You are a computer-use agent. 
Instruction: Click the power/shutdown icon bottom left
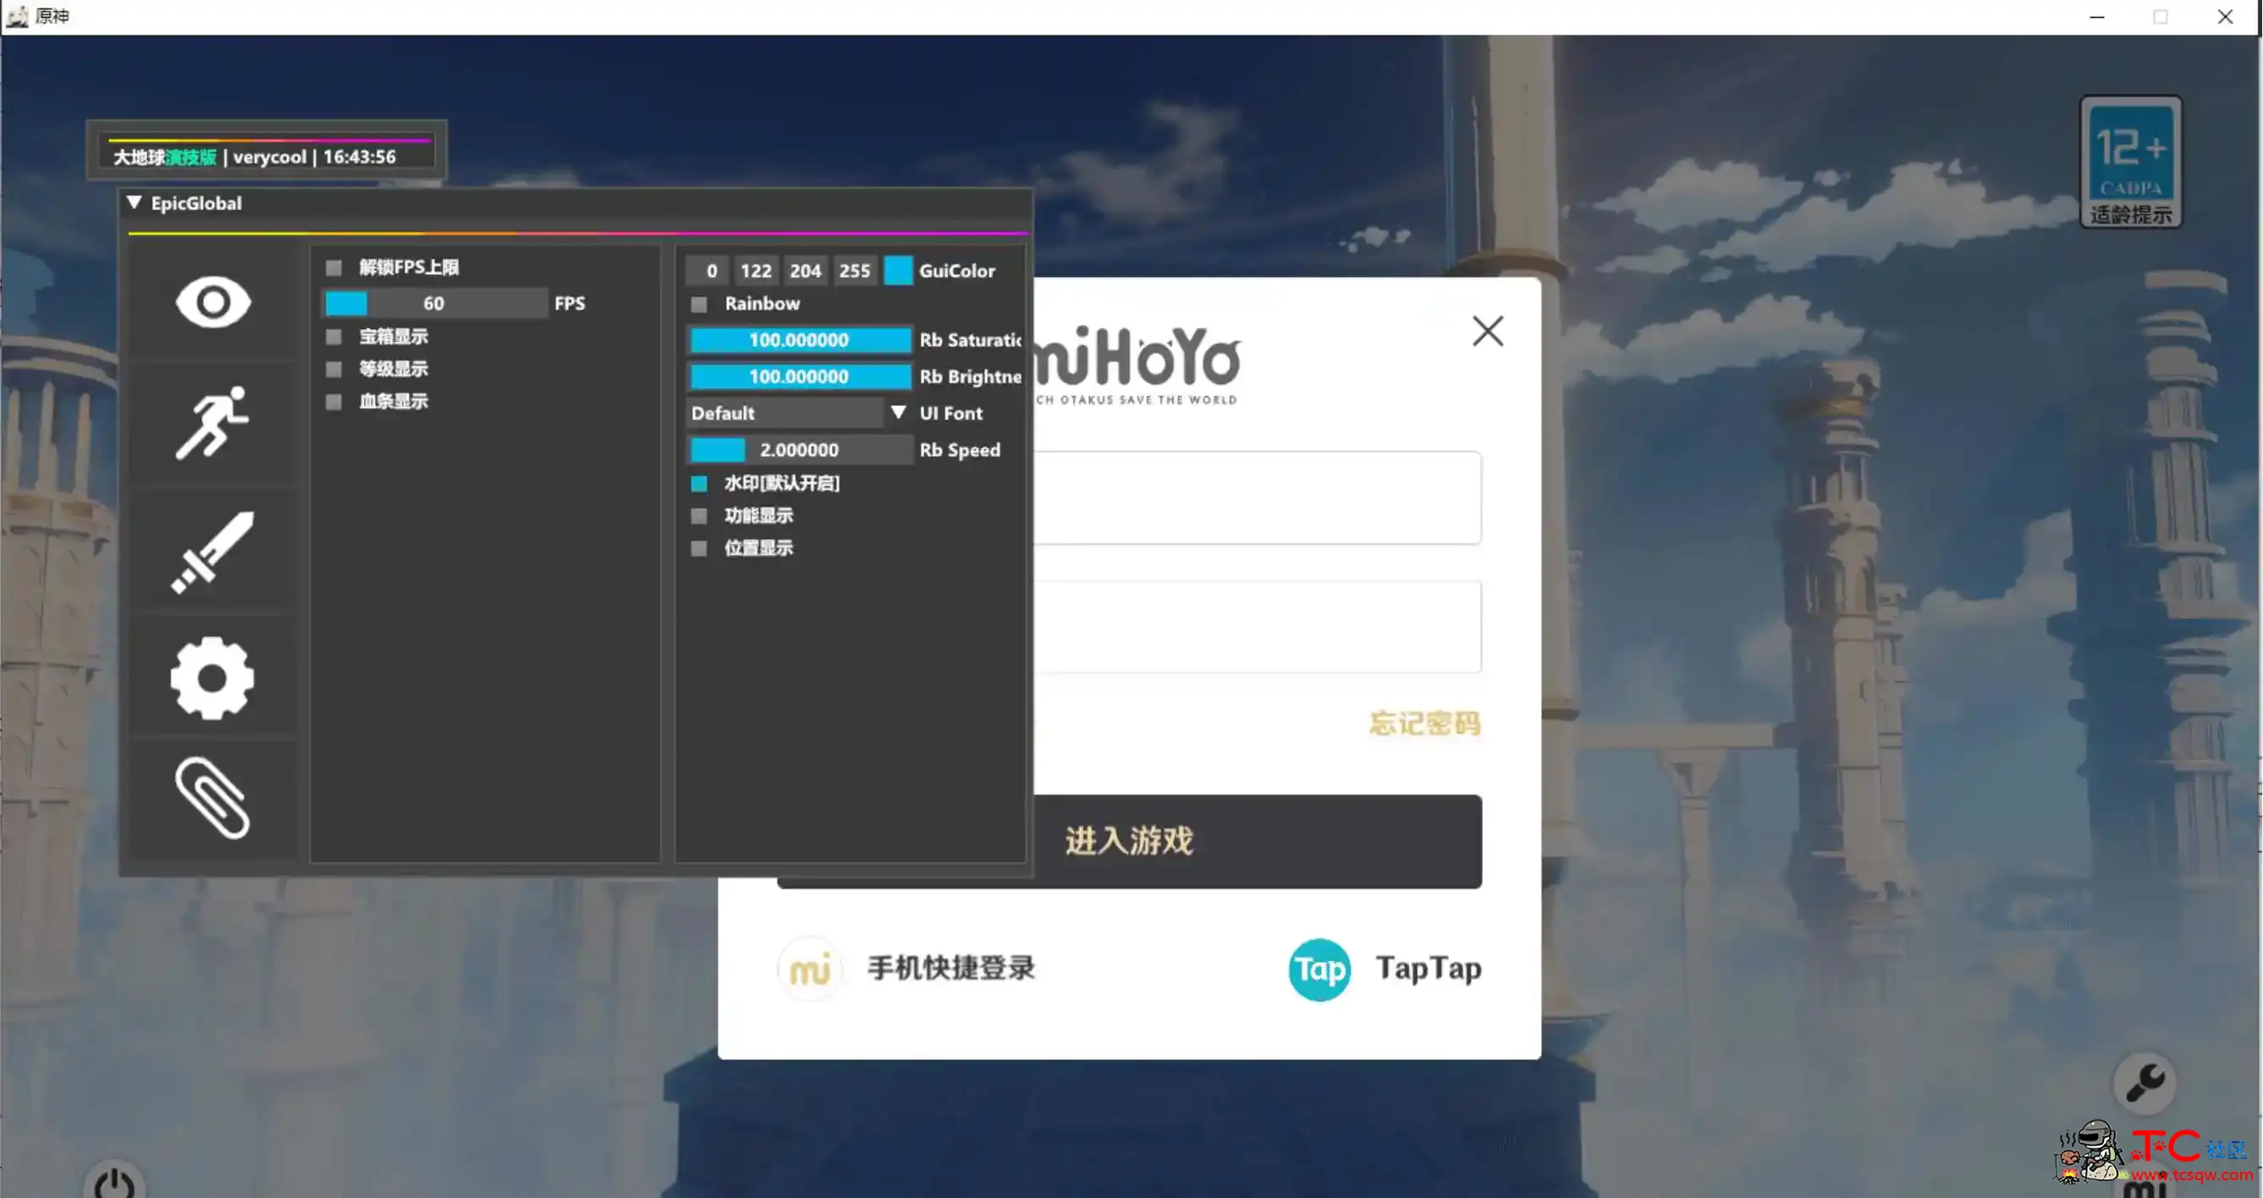[113, 1183]
